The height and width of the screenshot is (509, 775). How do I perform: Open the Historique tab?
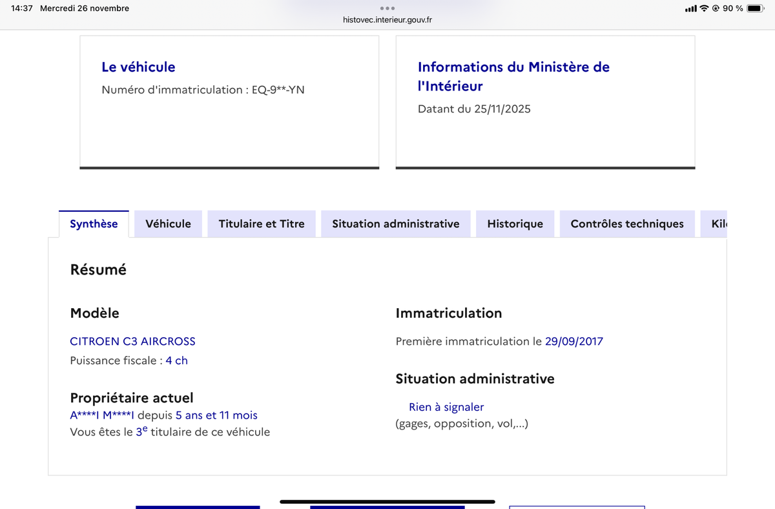coord(515,224)
